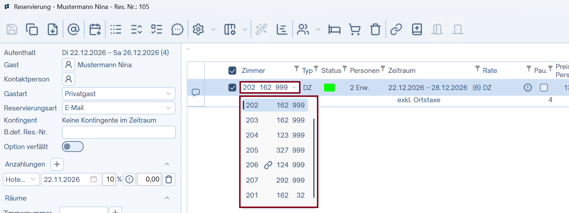
Task: Click the link chain icon in toolbar
Action: pyautogui.click(x=396, y=29)
